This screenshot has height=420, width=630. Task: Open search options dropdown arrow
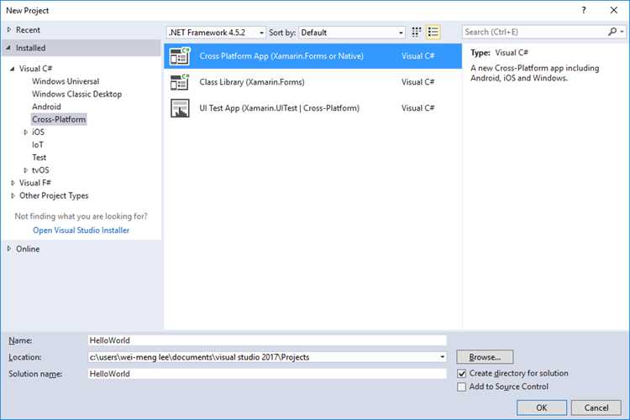(622, 32)
